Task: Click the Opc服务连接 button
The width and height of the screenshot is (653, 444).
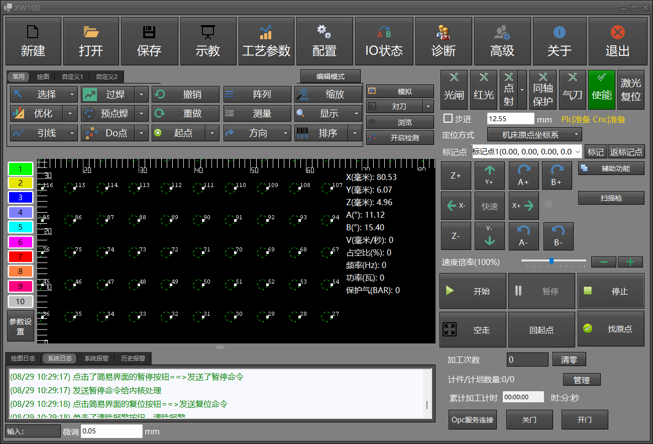Action: [x=472, y=419]
